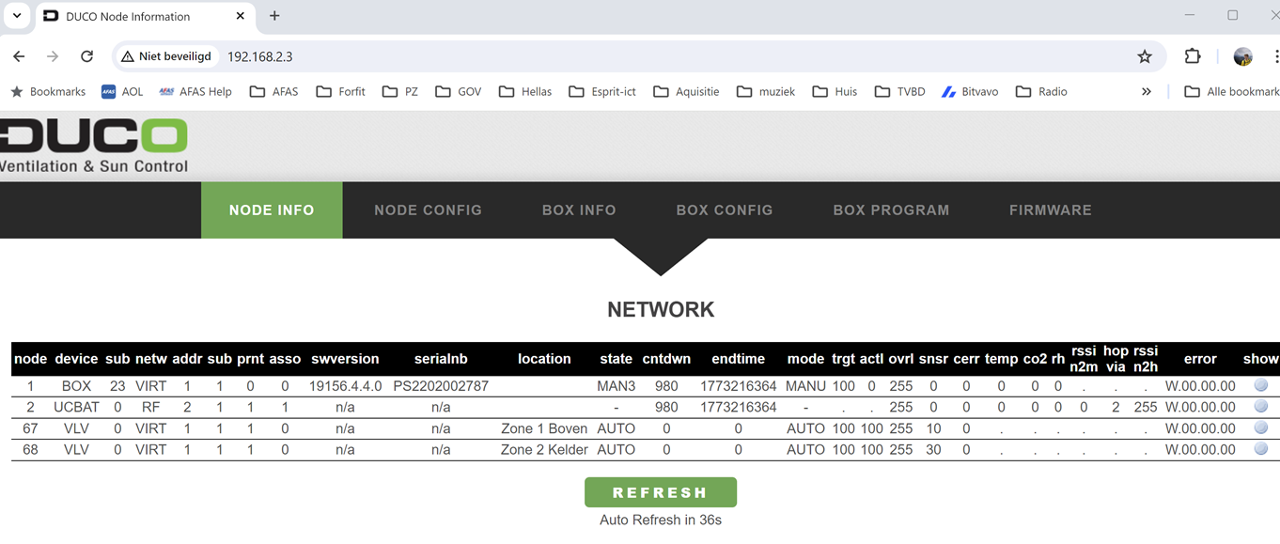Open the Esprit-ict bookmark folder
This screenshot has width=1280, height=544.
pos(602,91)
